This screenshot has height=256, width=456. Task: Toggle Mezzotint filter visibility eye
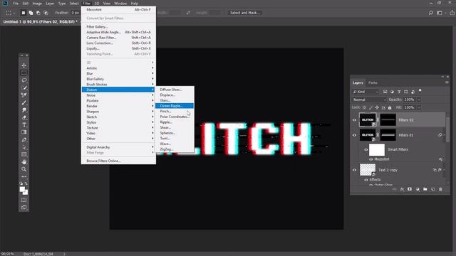[x=370, y=159]
